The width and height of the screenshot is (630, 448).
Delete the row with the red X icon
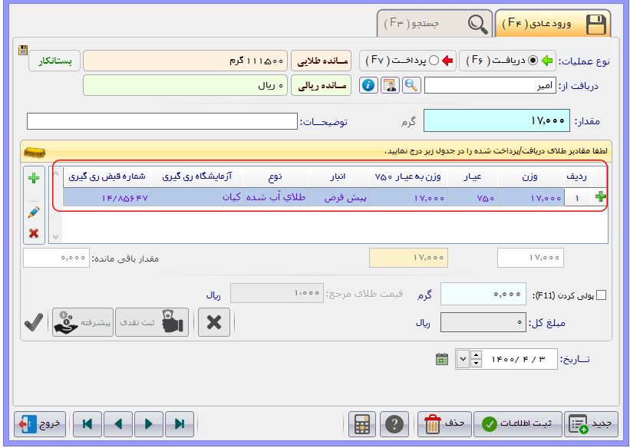(34, 233)
